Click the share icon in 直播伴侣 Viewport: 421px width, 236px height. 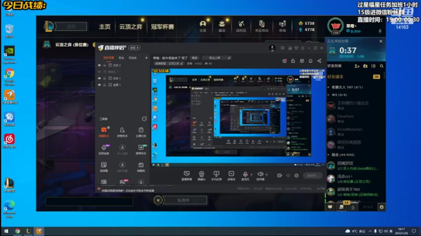(x=319, y=61)
